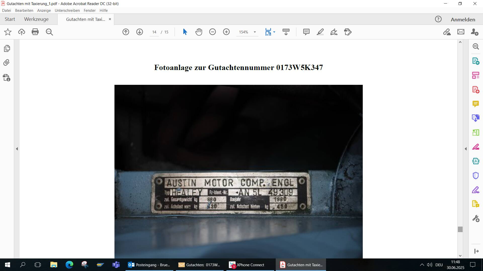This screenshot has height=271, width=483.
Task: Open the Anzeige menu
Action: point(44,11)
